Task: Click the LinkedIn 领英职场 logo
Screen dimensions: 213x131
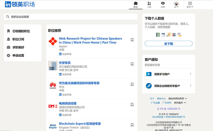Action: coord(20,4)
